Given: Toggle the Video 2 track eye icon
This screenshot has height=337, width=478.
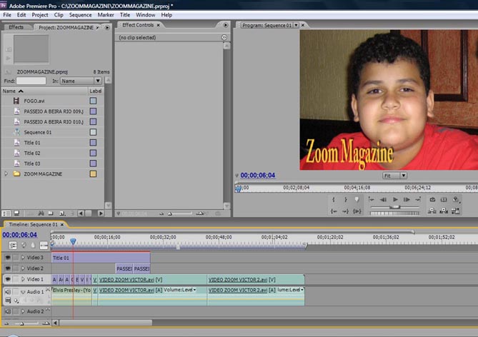Looking at the screenshot, I should [8, 268].
